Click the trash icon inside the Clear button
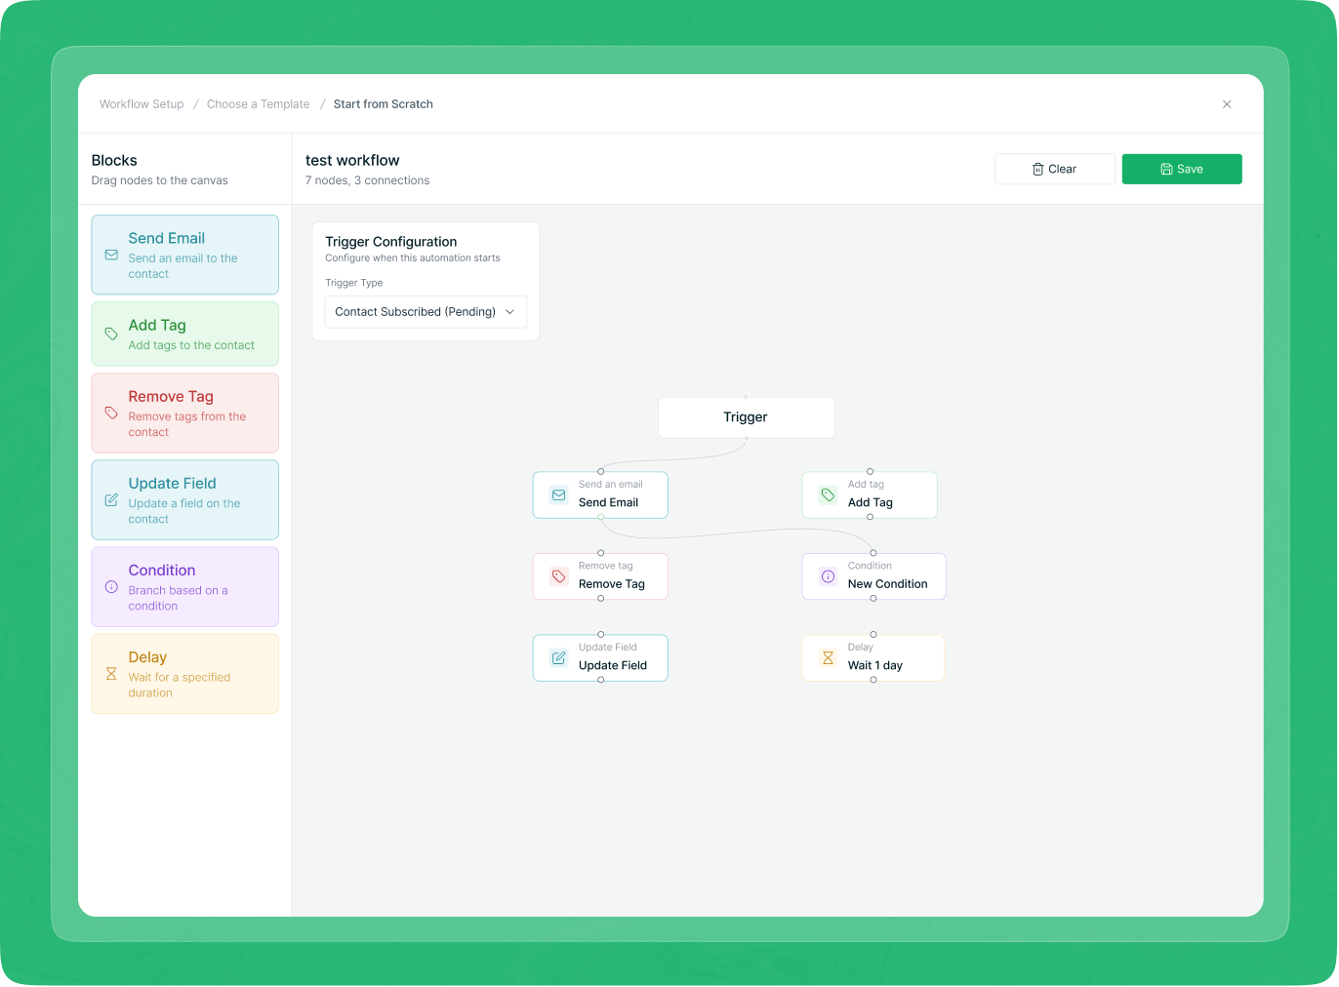The image size is (1339, 987). point(1036,169)
